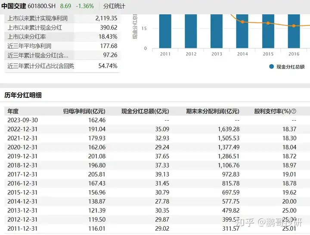Click the 近三年累计分红占比(含回购 label

pos(41,66)
